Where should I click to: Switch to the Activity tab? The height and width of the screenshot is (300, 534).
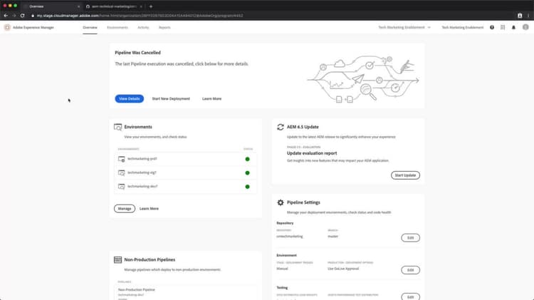click(x=143, y=27)
